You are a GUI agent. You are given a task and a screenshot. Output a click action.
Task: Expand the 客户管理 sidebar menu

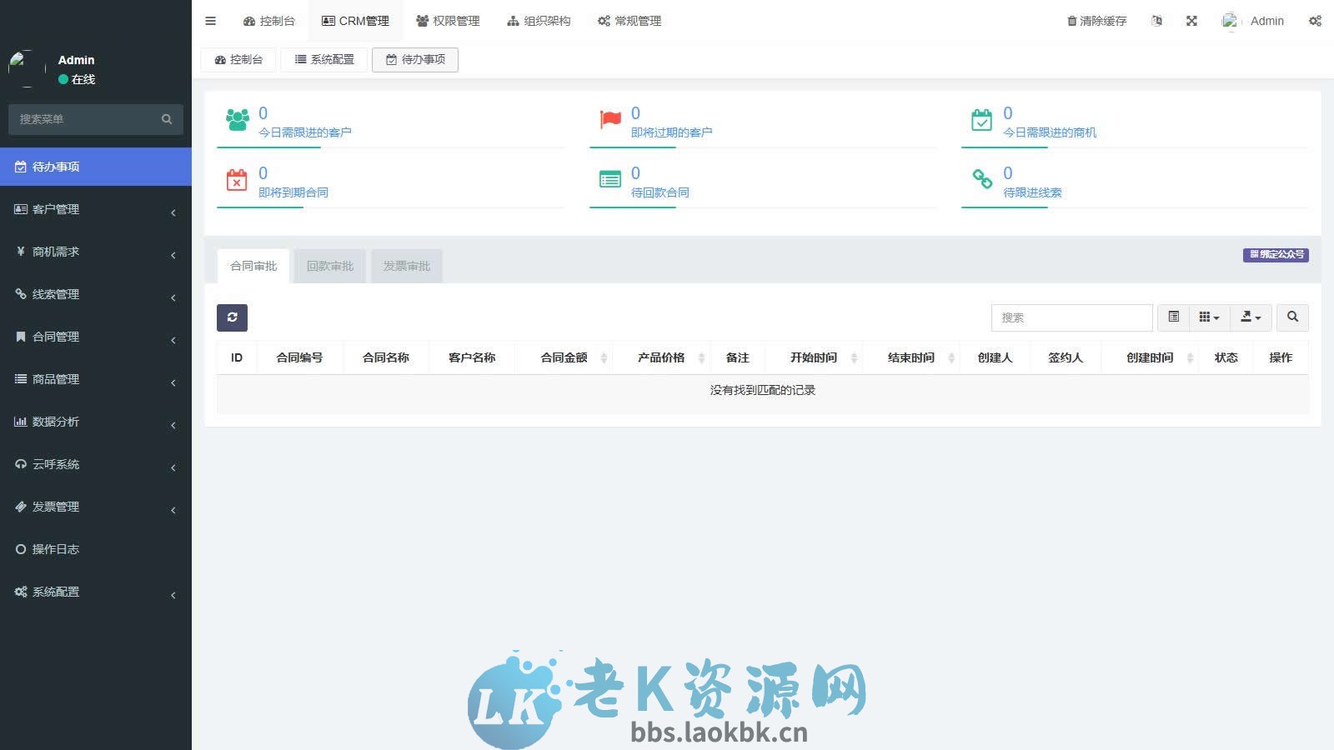[58, 209]
